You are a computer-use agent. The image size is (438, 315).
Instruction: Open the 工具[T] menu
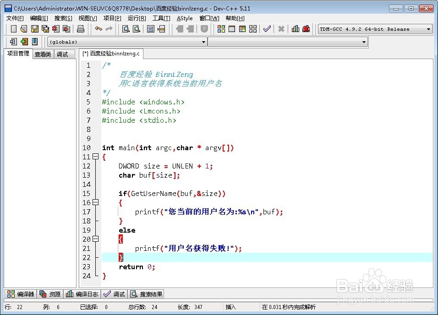tap(161, 18)
